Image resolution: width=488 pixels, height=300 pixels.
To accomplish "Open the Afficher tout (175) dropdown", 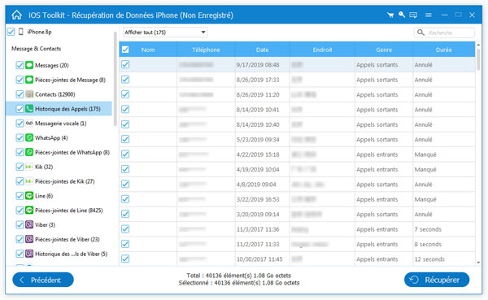I will pos(165,33).
